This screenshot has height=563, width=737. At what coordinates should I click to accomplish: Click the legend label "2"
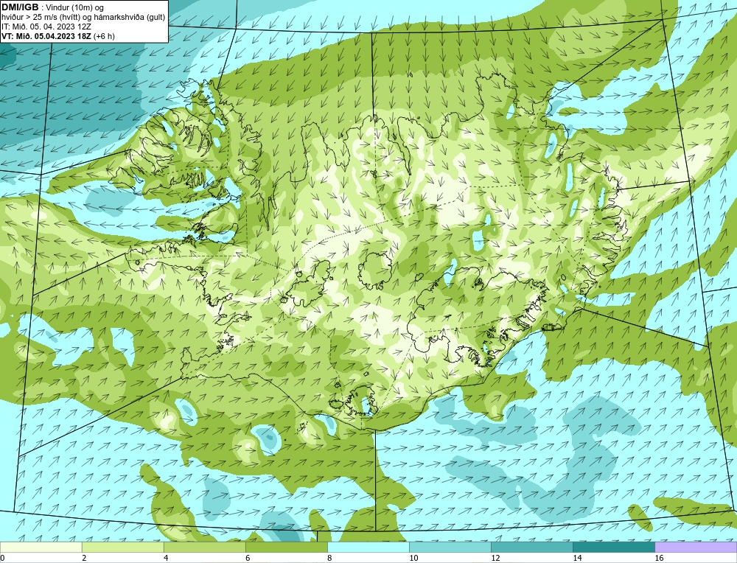84,558
